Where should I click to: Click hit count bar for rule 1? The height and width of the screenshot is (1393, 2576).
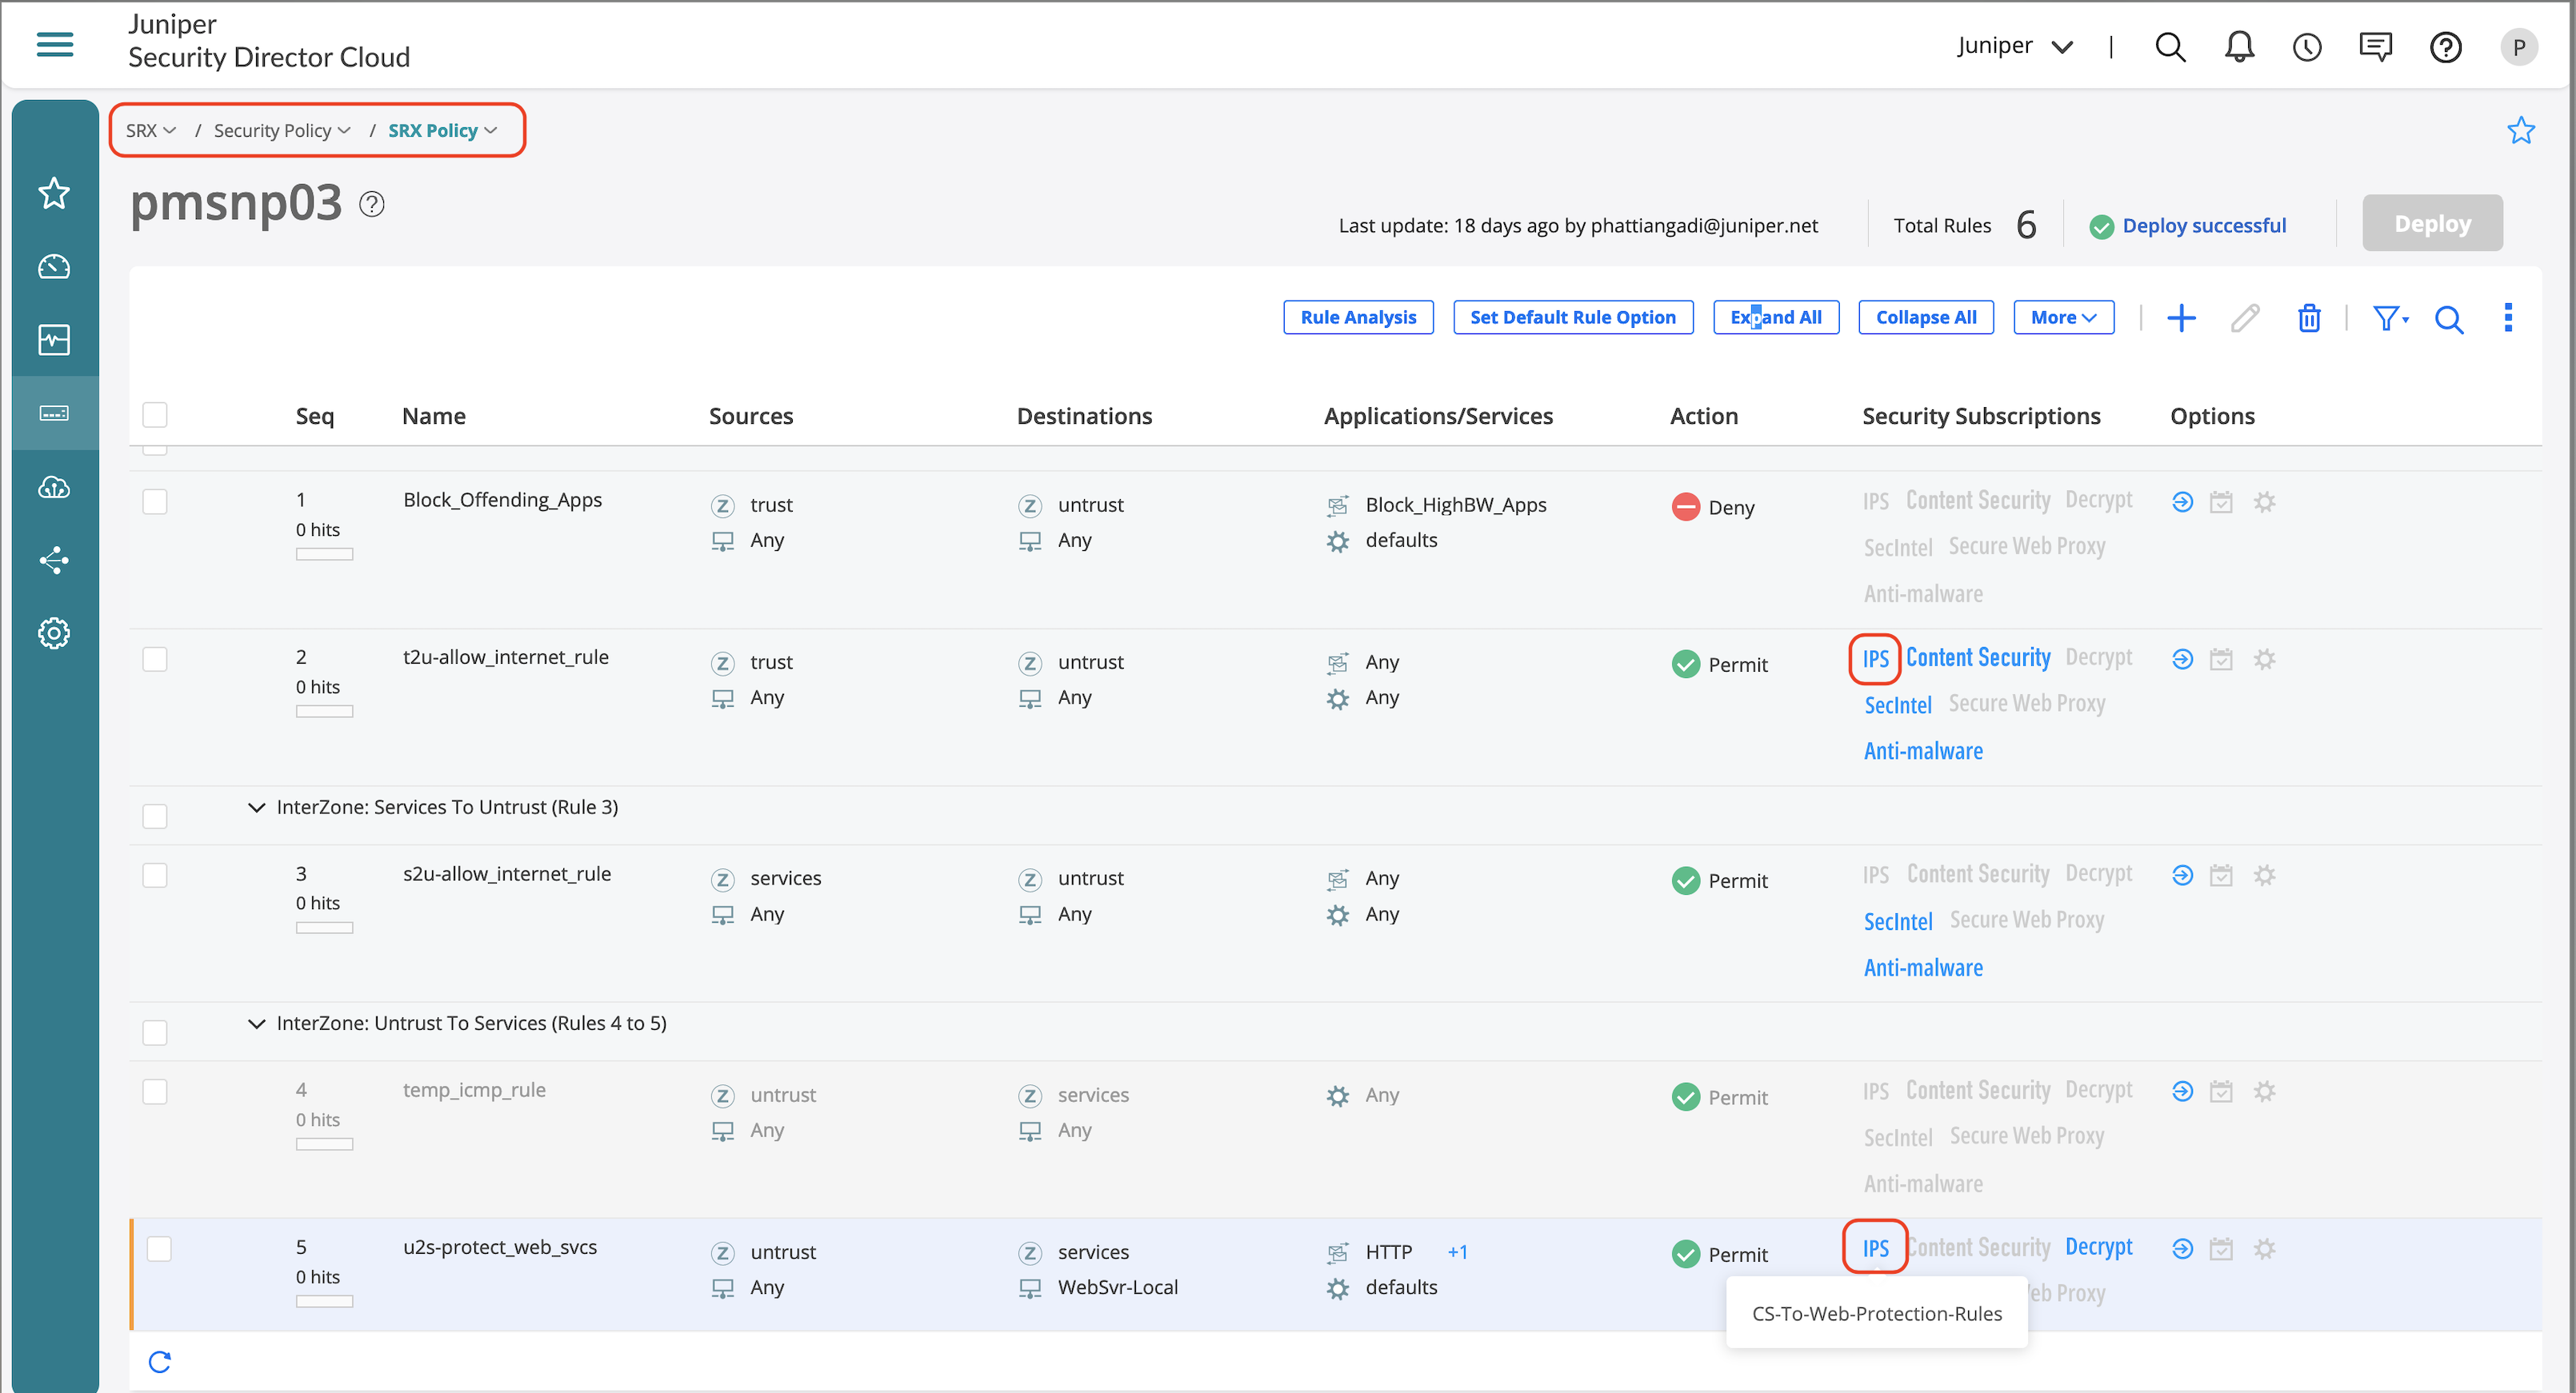pos(324,555)
